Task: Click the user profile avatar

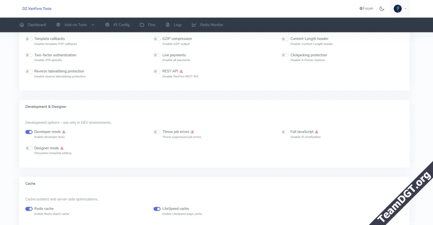Action: pos(398,9)
